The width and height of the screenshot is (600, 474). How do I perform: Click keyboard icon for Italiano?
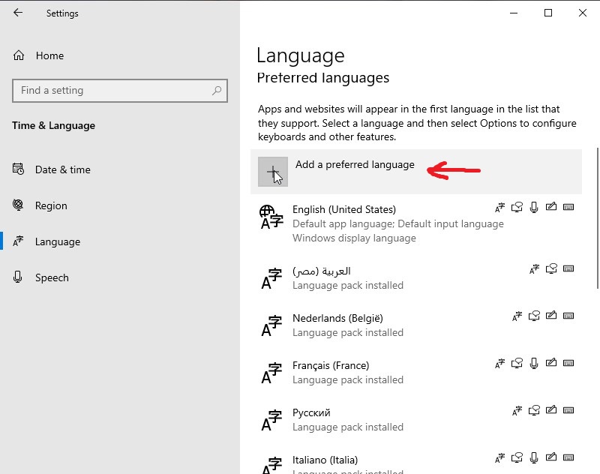(x=568, y=457)
